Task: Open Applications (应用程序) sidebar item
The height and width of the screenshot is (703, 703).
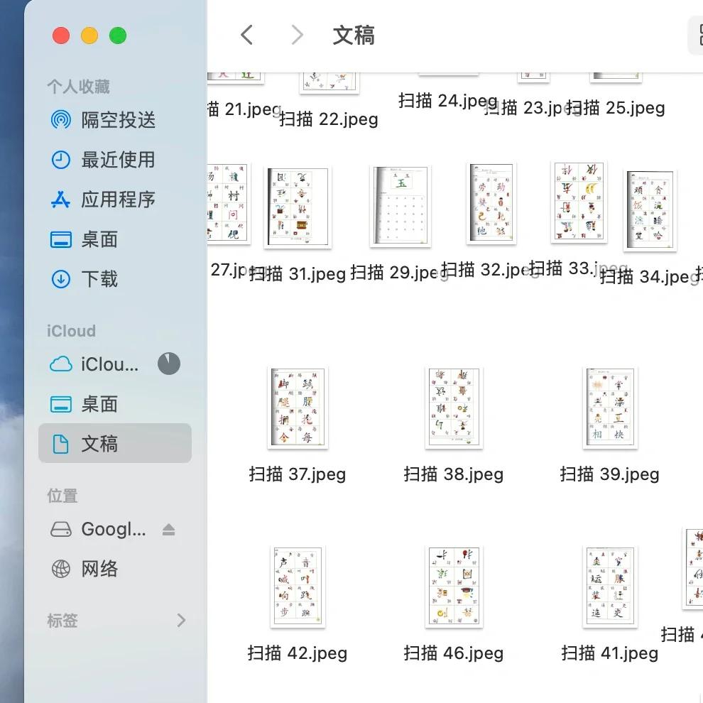Action: (118, 200)
